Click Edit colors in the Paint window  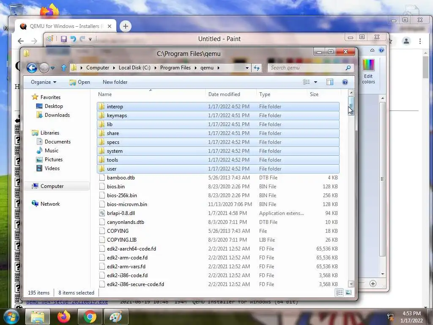pyautogui.click(x=368, y=72)
